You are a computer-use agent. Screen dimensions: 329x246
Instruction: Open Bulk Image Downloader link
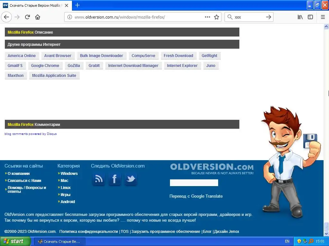[102, 56]
